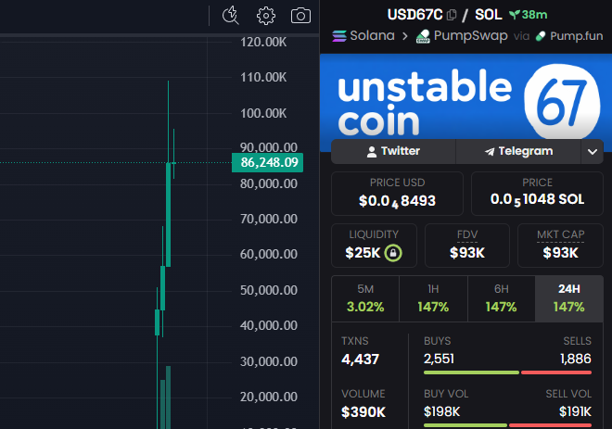Click the VOLUME value $390K
This screenshot has height=429, width=612.
[x=363, y=411]
